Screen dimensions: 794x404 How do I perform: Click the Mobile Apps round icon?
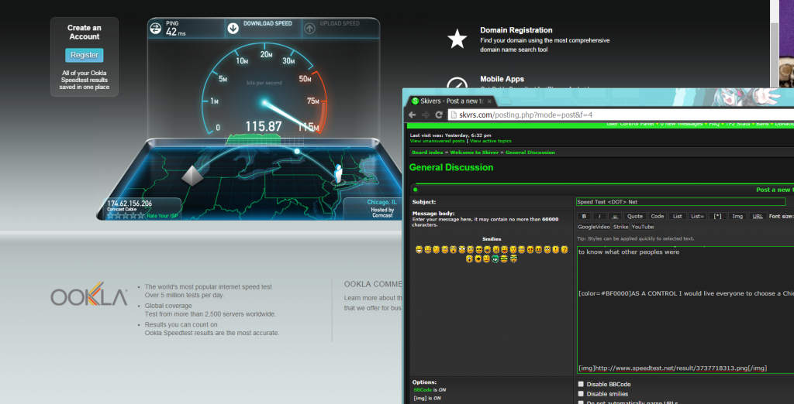457,83
